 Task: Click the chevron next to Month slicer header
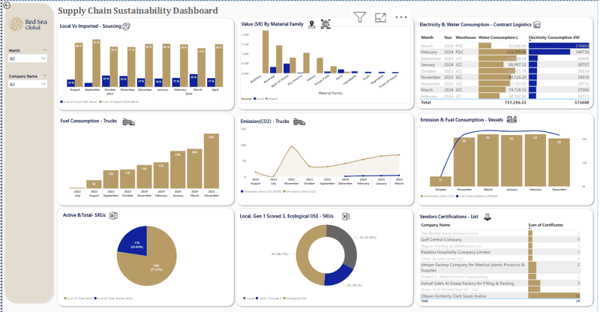(x=45, y=50)
